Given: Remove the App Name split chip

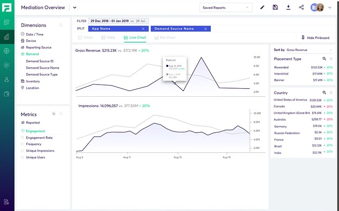Looking at the screenshot, I should (143, 28).
